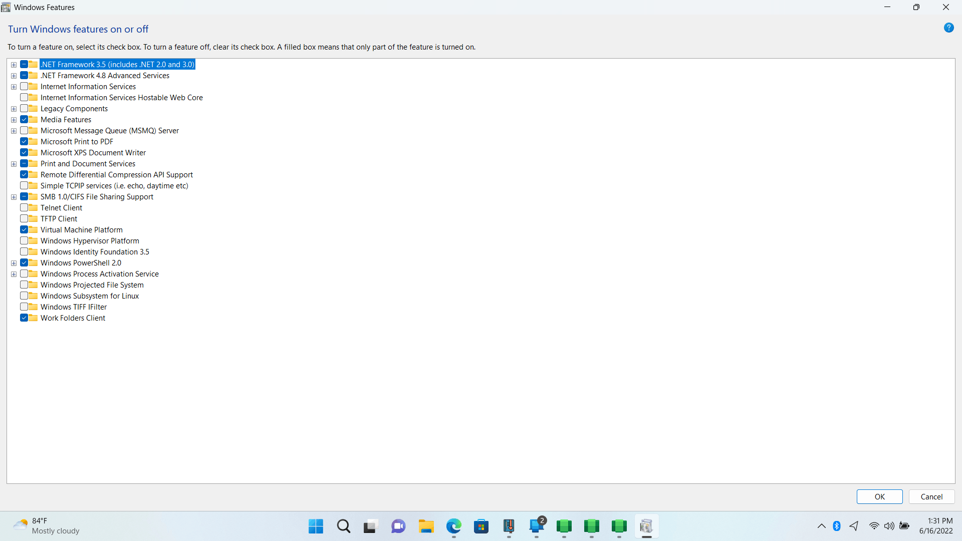Viewport: 962px width, 541px height.
Task: Click folder icon beside Microsoft Print to PDF
Action: tap(33, 141)
